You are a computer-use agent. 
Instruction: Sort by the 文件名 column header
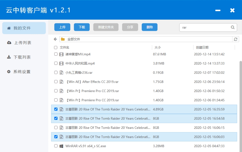point(65,47)
